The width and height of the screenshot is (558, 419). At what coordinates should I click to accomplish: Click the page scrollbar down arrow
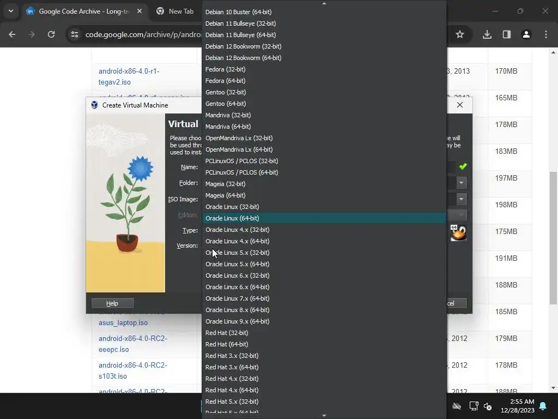point(553,388)
